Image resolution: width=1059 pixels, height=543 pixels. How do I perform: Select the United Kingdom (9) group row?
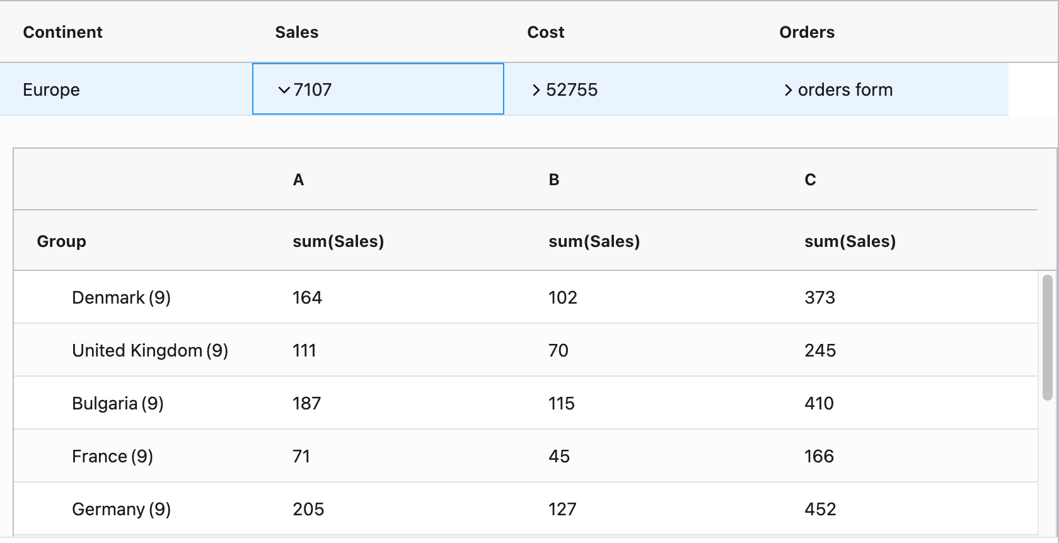coord(150,350)
